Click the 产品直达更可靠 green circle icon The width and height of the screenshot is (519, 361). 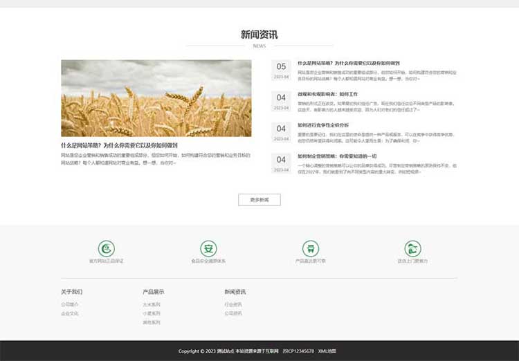click(311, 248)
